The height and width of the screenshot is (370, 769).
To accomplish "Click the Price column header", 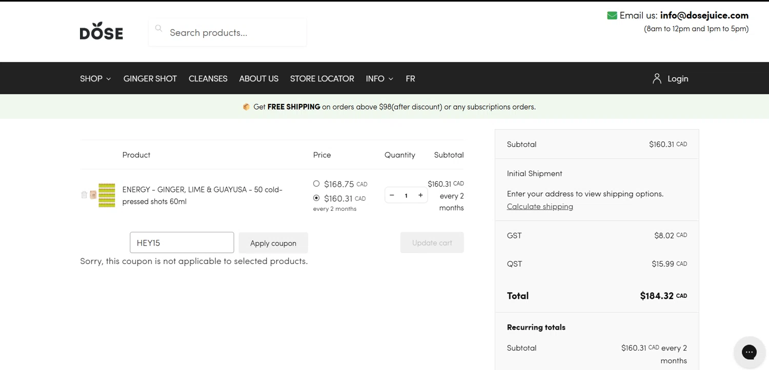I will [322, 155].
